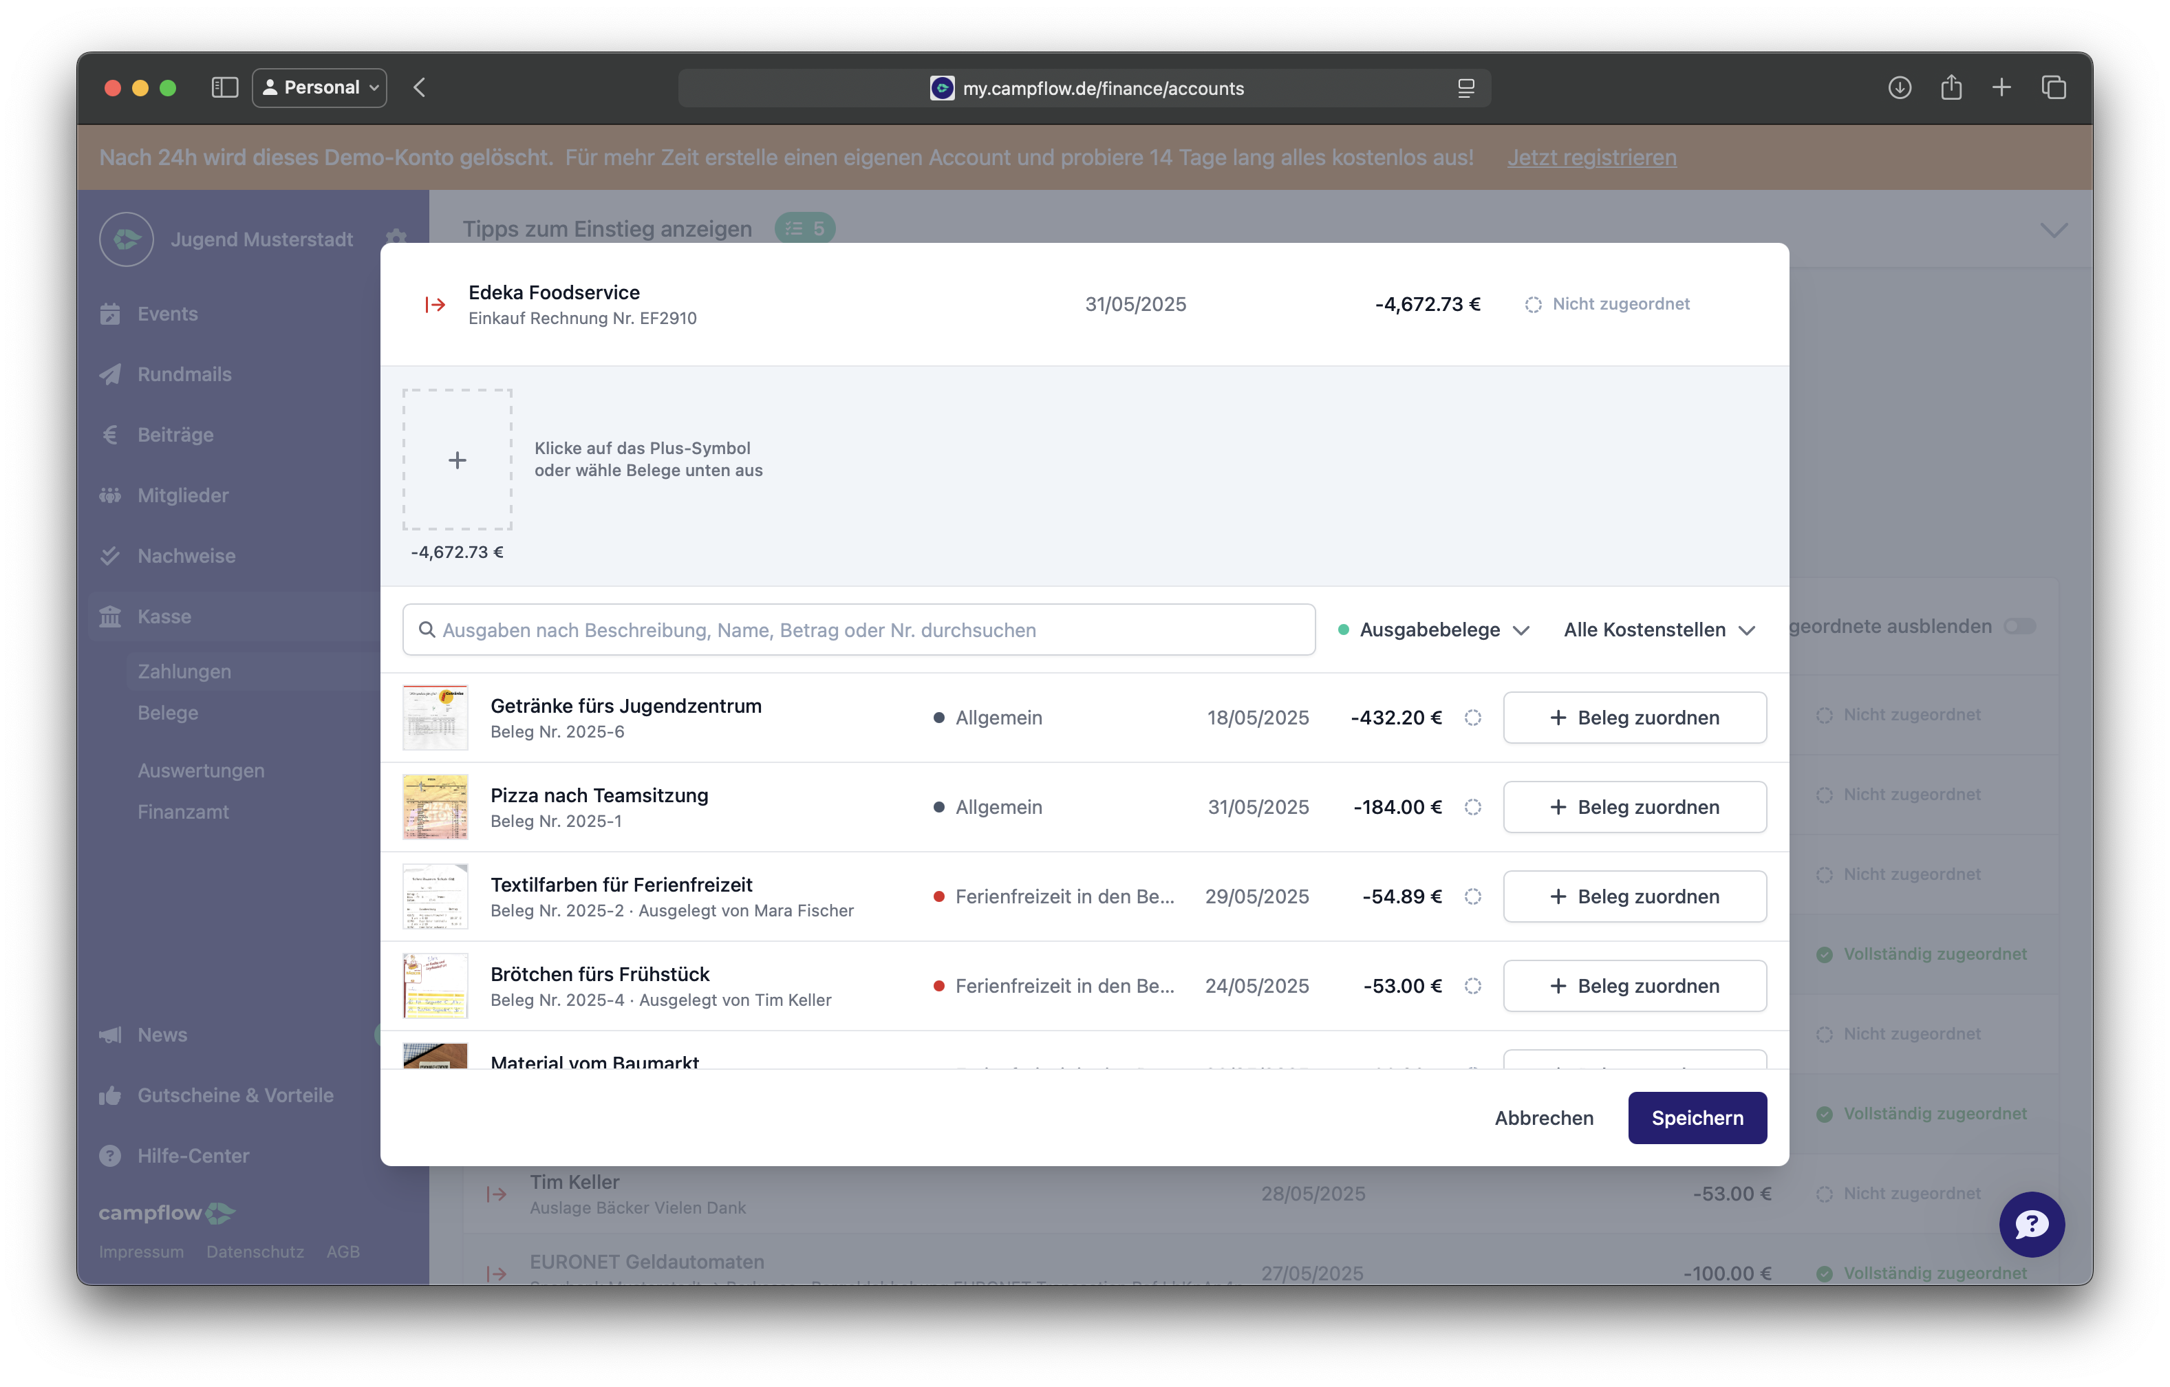Viewport: 2170px width, 1387px height.
Task: Click the help chat bubble icon
Action: [x=2030, y=1224]
